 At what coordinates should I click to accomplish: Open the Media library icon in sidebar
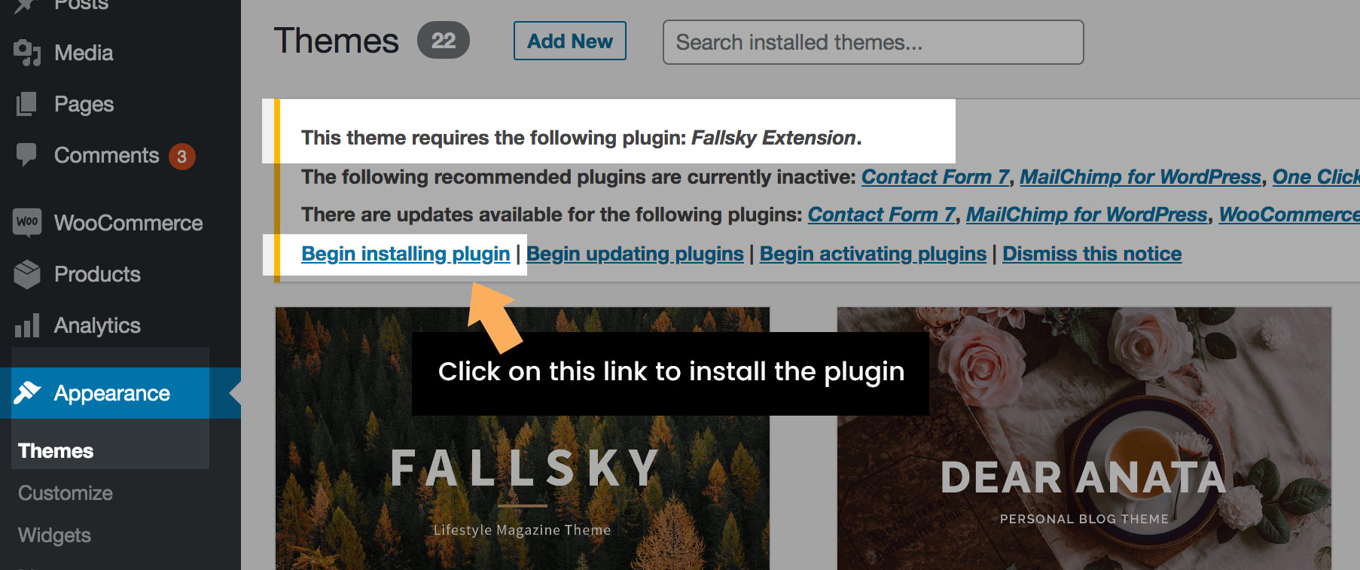pos(28,53)
